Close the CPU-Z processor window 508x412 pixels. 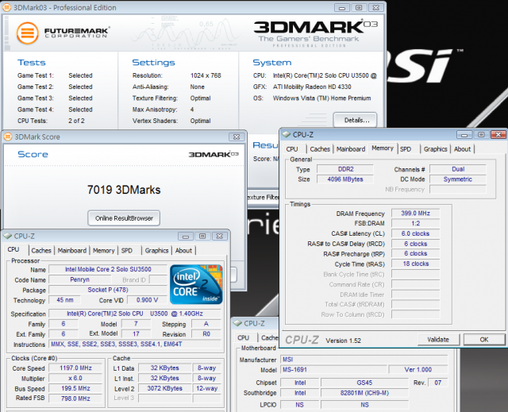point(220,236)
